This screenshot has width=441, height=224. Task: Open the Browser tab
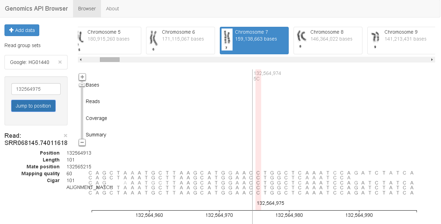[x=87, y=9]
